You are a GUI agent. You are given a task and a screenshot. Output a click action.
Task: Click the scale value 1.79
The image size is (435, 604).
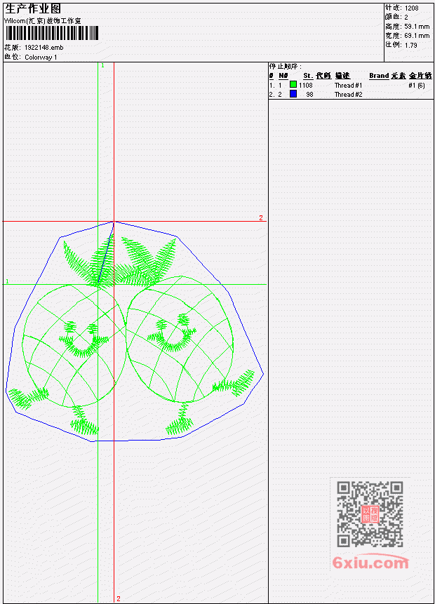point(410,45)
